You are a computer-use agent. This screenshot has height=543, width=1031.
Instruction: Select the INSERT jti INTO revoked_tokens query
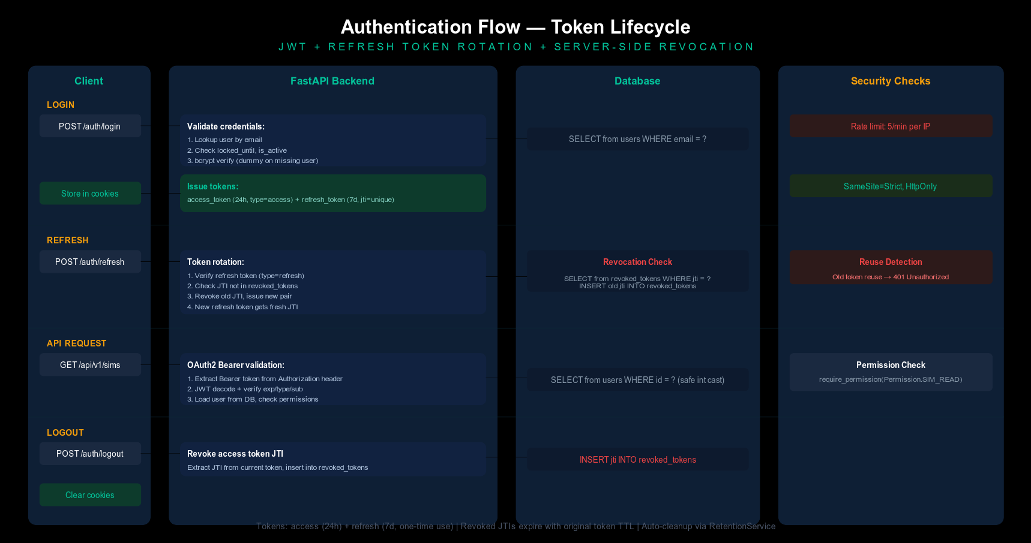point(637,459)
